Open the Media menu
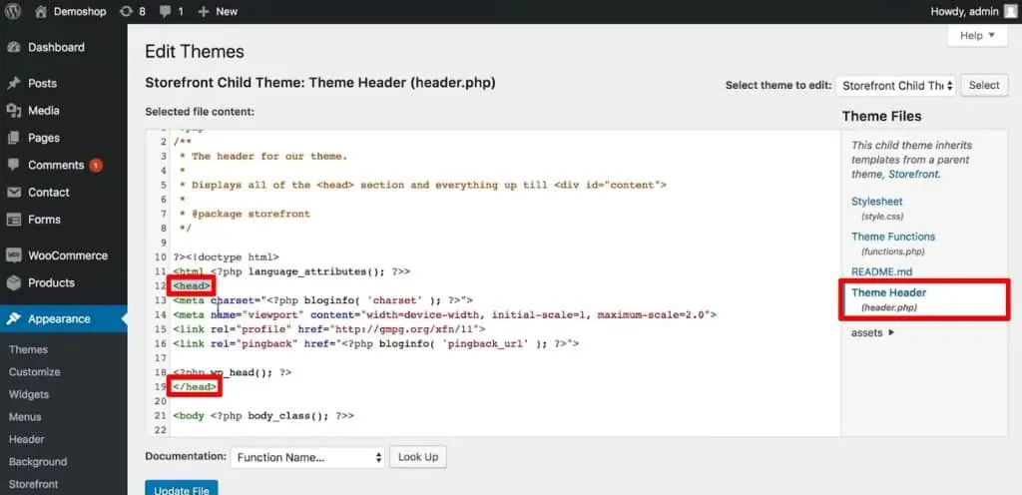Screen dimensions: 1022x495 [x=44, y=111]
